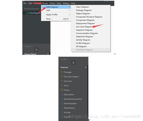
Task: Choose the Actor tool icon
Action: coord(62,85)
